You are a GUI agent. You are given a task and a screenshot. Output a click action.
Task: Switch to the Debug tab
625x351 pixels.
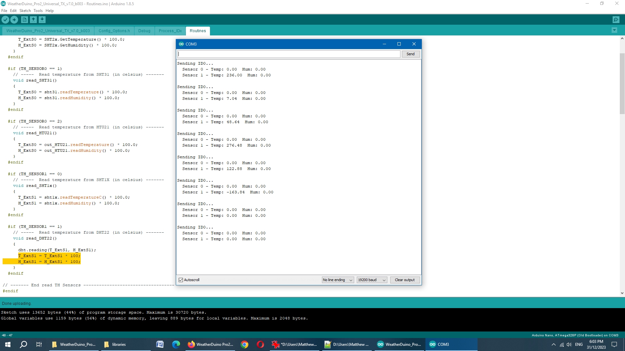pos(144,31)
